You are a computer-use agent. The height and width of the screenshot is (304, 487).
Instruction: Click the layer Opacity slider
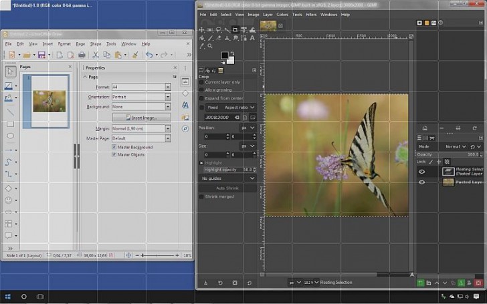click(448, 154)
